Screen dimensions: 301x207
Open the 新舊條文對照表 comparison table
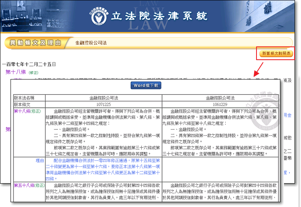click(276, 53)
